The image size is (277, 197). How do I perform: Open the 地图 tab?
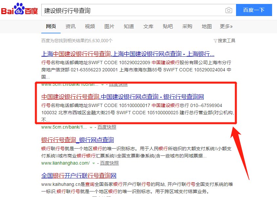(207, 27)
